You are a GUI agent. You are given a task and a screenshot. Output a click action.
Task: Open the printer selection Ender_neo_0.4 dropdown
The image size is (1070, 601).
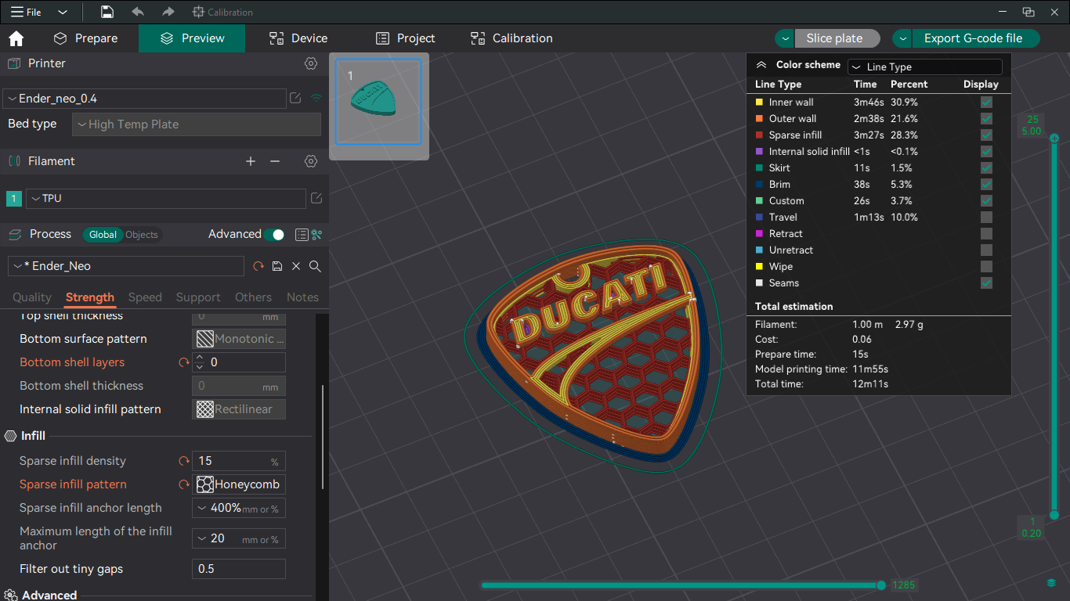pos(144,99)
